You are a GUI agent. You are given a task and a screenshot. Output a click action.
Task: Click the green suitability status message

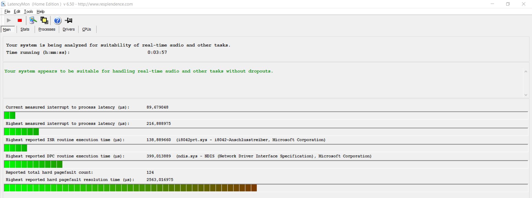[x=139, y=71]
